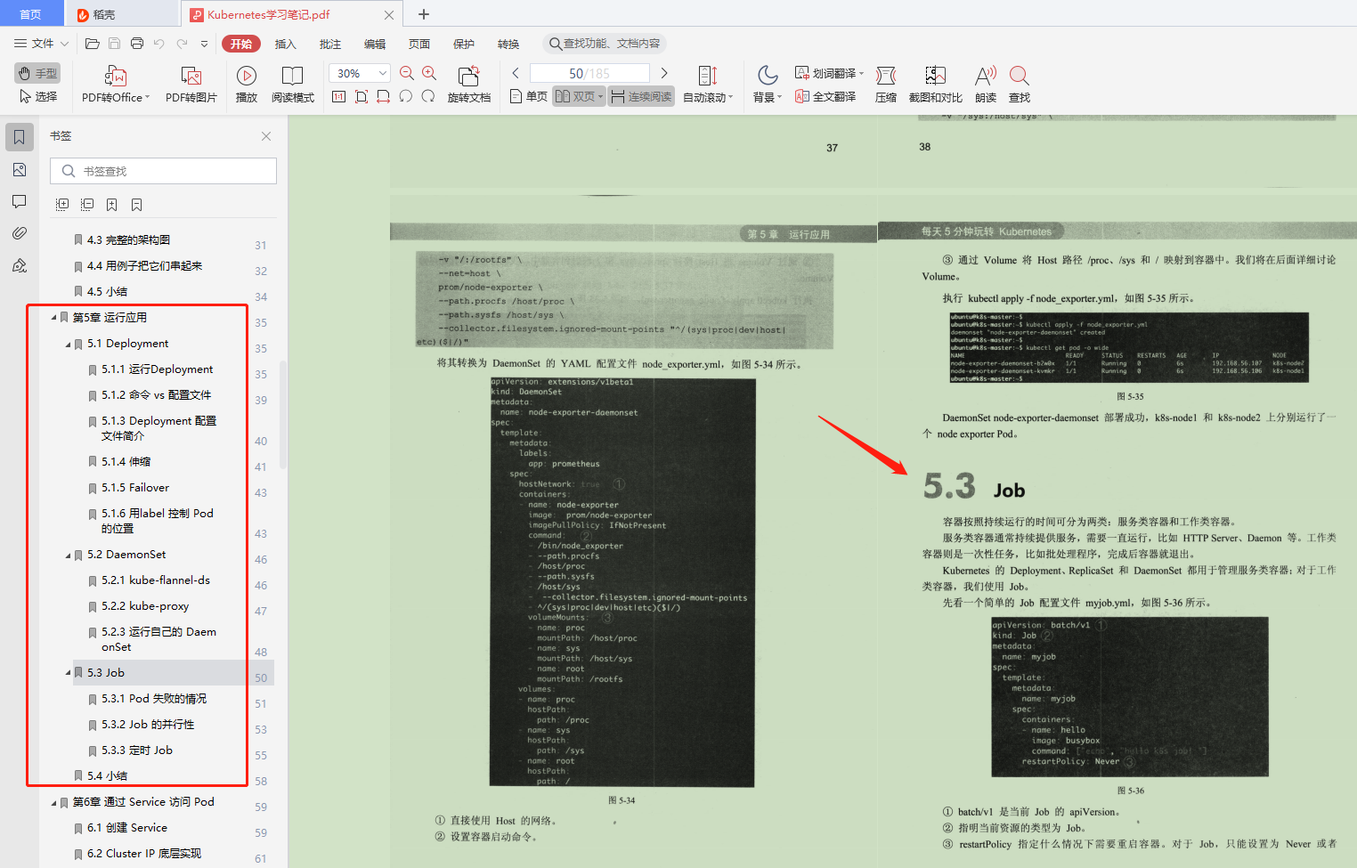Switch to 单页 single page view
The image size is (1357, 868).
(x=529, y=96)
